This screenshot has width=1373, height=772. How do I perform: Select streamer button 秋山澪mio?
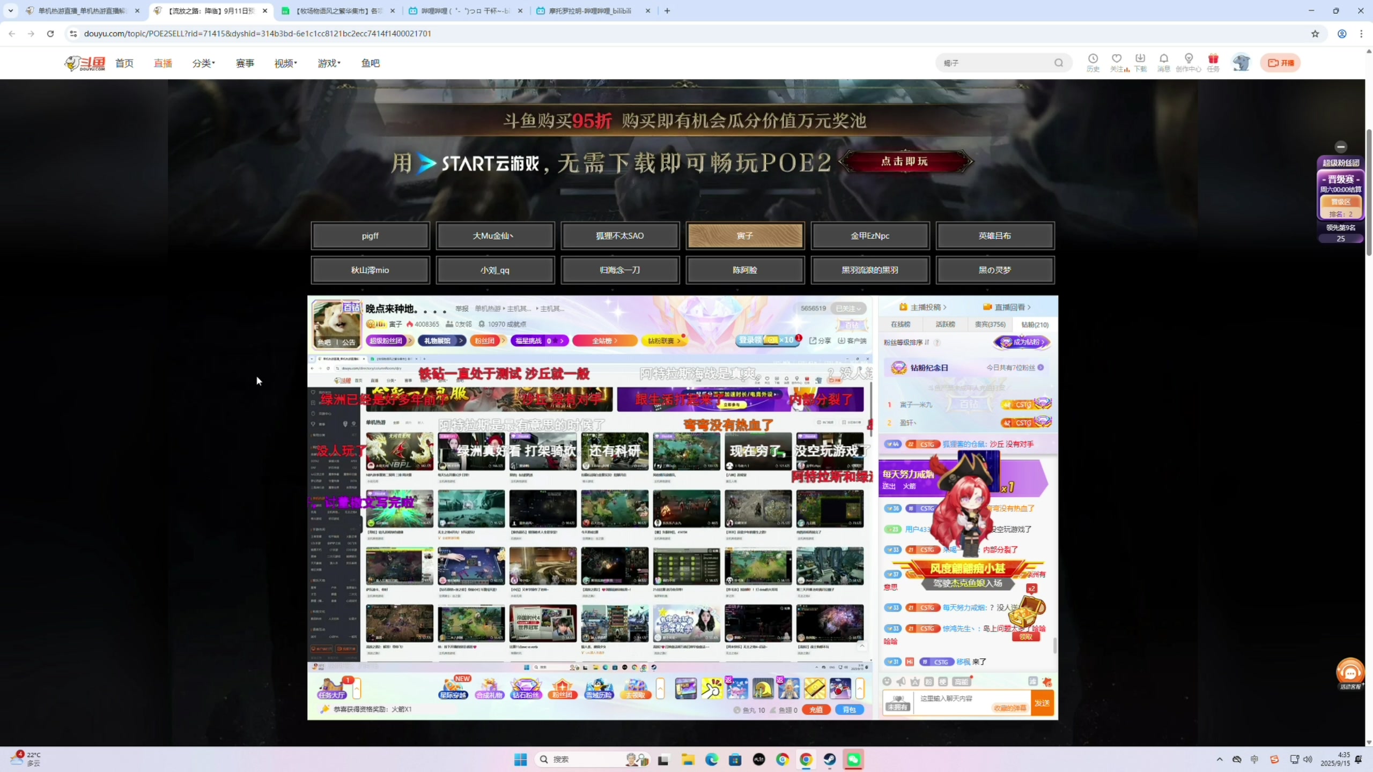[x=370, y=270]
